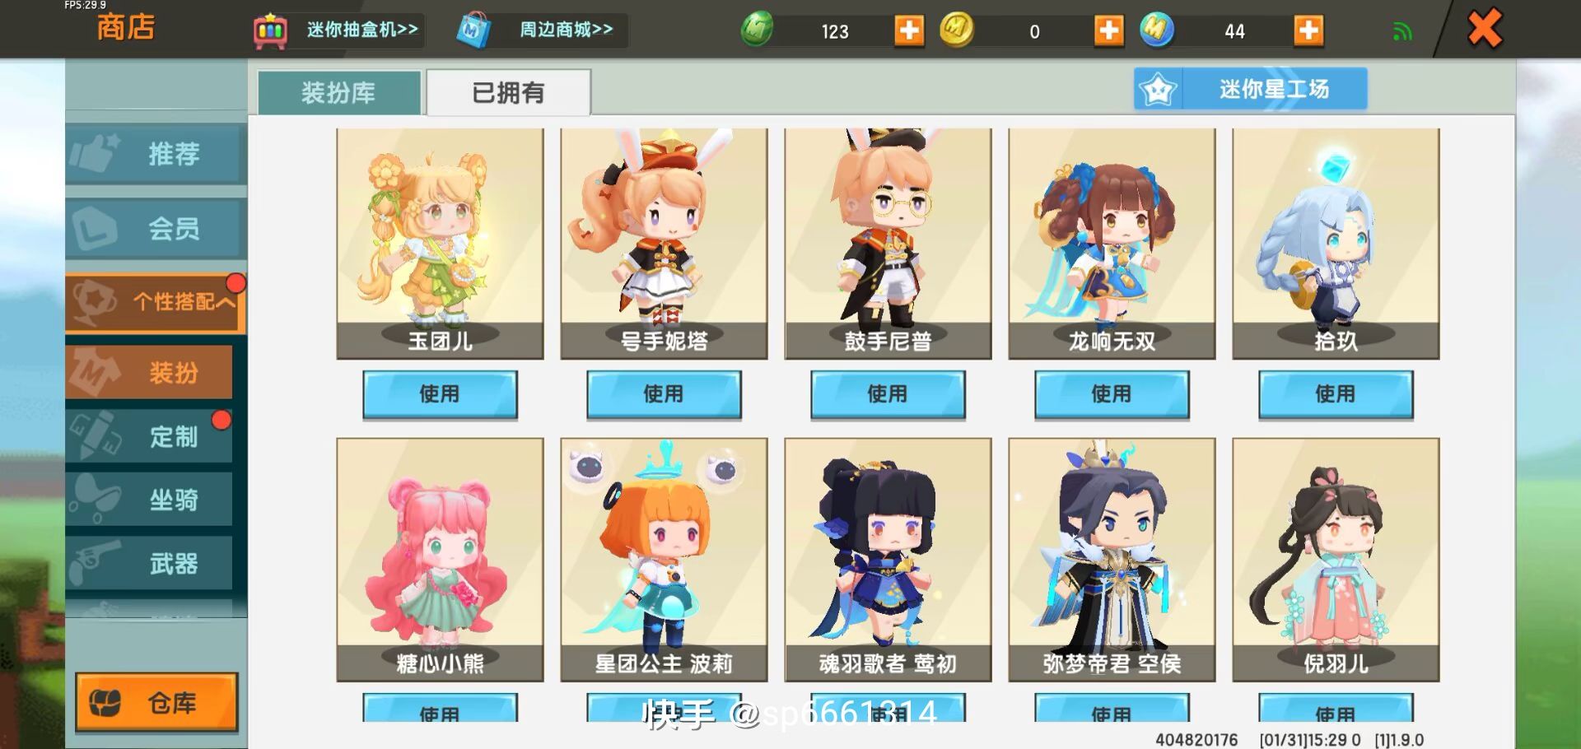Add blue mini coins with the plus button
1581x749 pixels.
point(1308,30)
